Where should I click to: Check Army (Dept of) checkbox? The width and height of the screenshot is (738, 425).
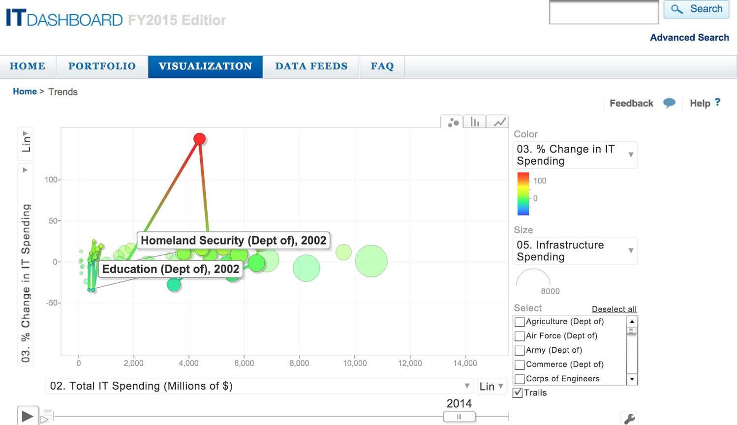519,350
